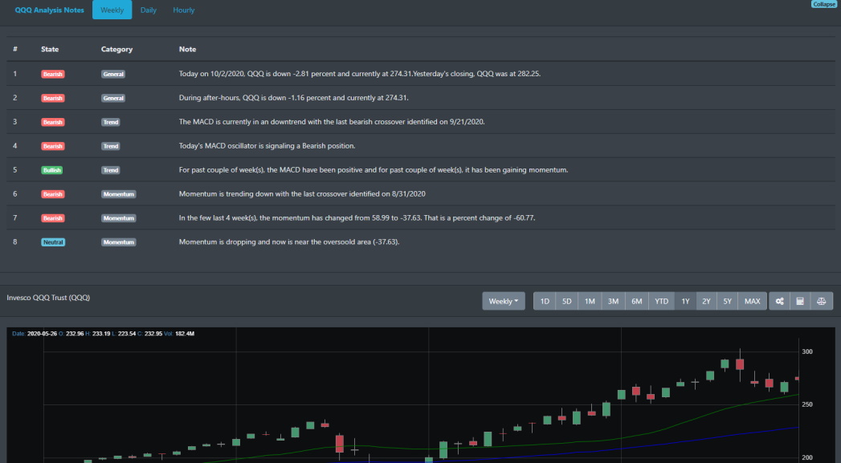
Task: Click the QQQ Analysis Notes heading
Action: click(x=49, y=10)
